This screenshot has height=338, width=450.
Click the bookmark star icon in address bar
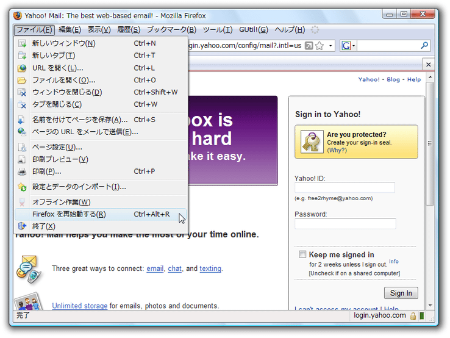click(319, 46)
